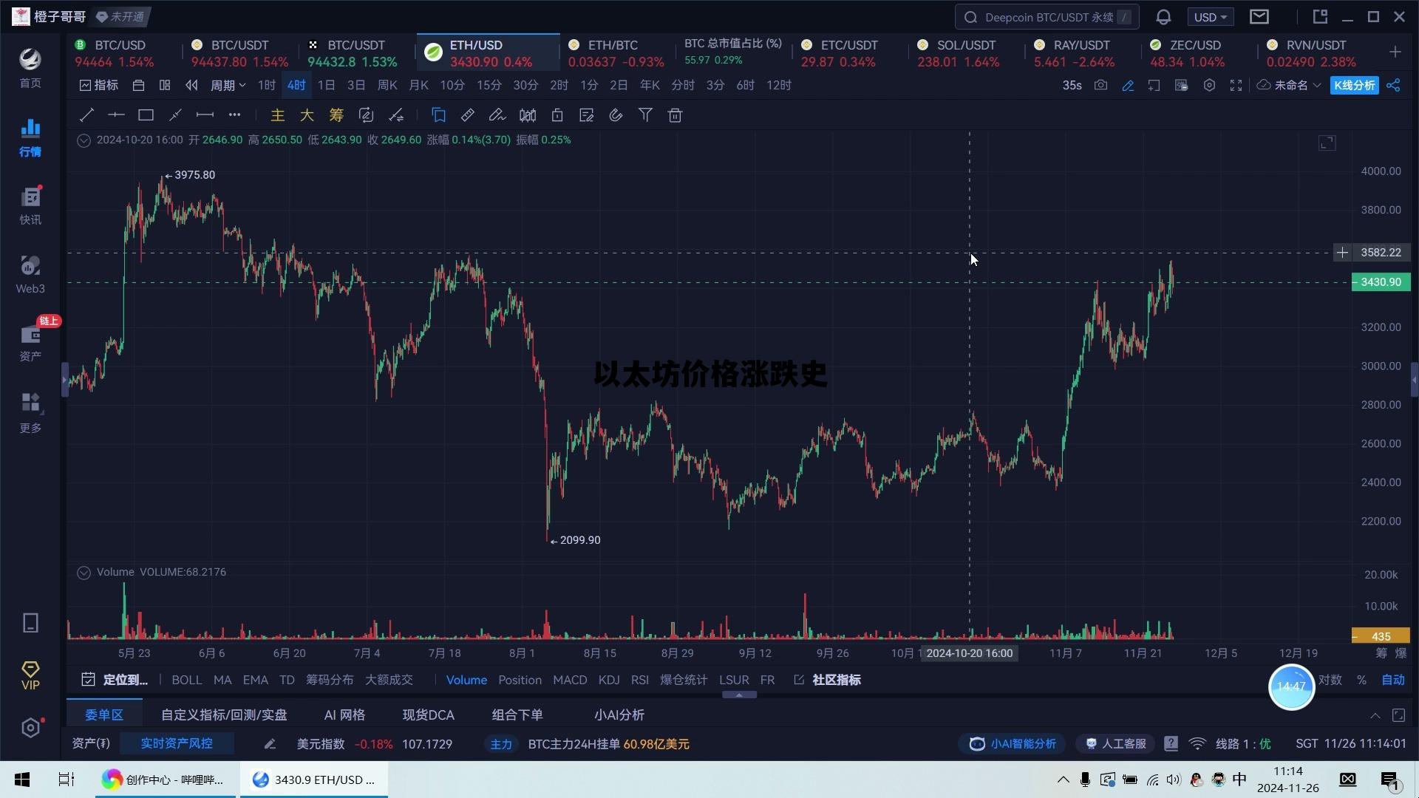1419x798 pixels.
Task: Open Windows Start menu
Action: pos(22,780)
